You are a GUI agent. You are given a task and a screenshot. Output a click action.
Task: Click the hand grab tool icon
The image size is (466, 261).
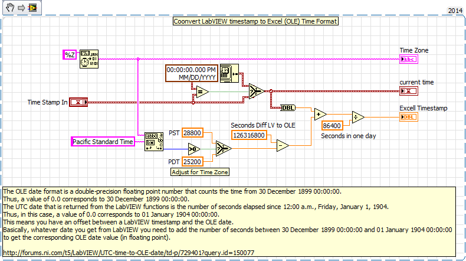click(x=10, y=8)
